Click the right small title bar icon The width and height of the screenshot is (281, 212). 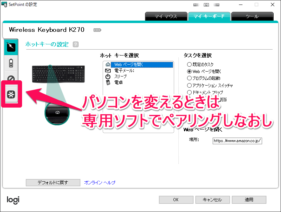tap(217, 5)
